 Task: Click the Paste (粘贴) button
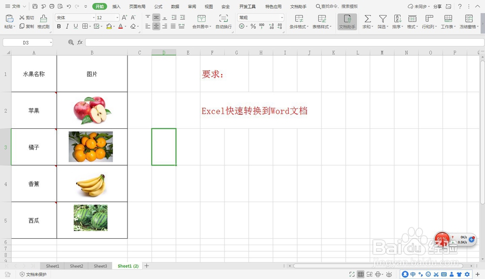9,21
